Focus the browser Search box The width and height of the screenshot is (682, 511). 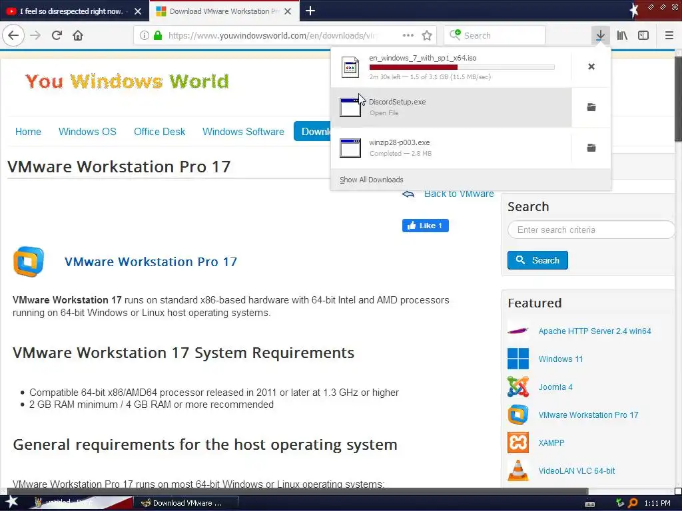click(x=495, y=35)
